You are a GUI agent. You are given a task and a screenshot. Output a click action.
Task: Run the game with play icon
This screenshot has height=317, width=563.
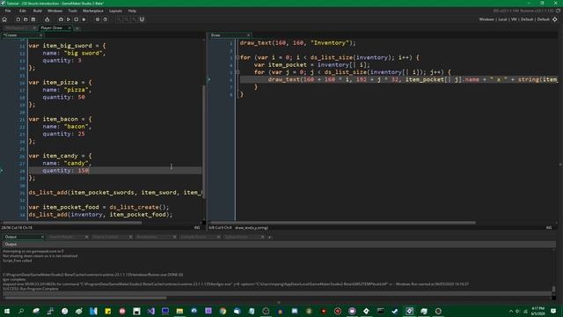69,19
